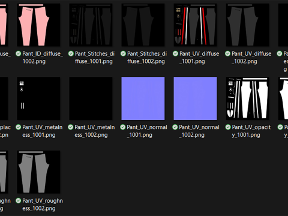The height and width of the screenshot is (216, 288).
Task: Select the Pant_UV_metalness_1001.png thumbnail
Action: point(38,98)
